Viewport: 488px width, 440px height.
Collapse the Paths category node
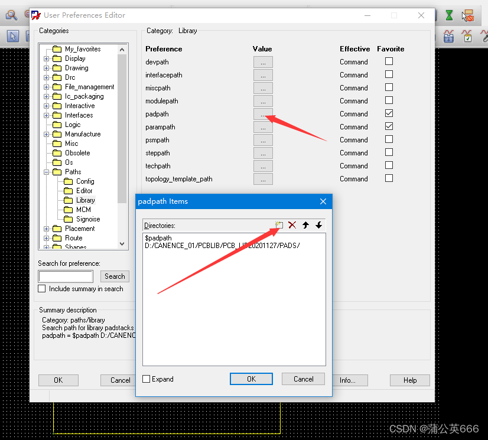click(46, 172)
